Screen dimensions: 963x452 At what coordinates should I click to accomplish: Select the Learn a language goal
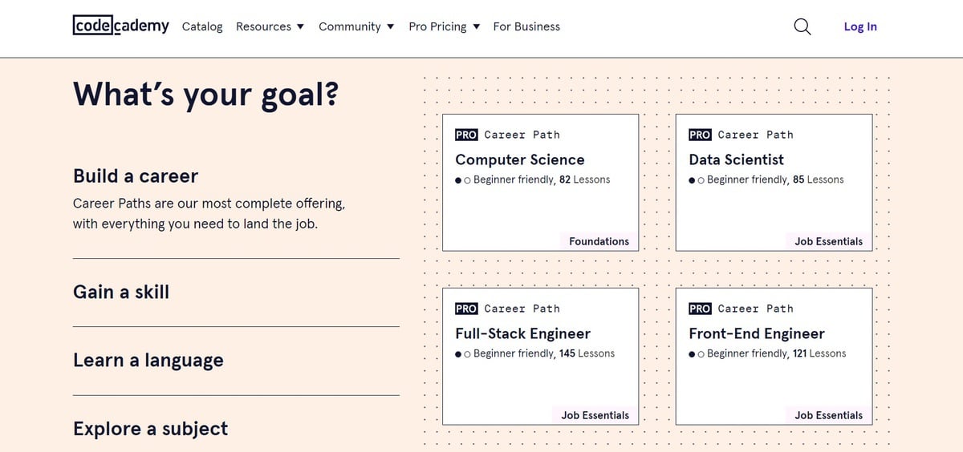point(236,361)
